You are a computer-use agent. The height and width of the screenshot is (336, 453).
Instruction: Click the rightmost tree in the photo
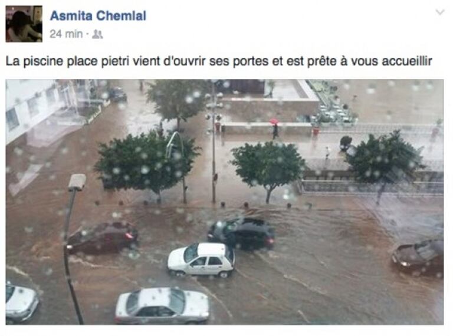(x=383, y=162)
